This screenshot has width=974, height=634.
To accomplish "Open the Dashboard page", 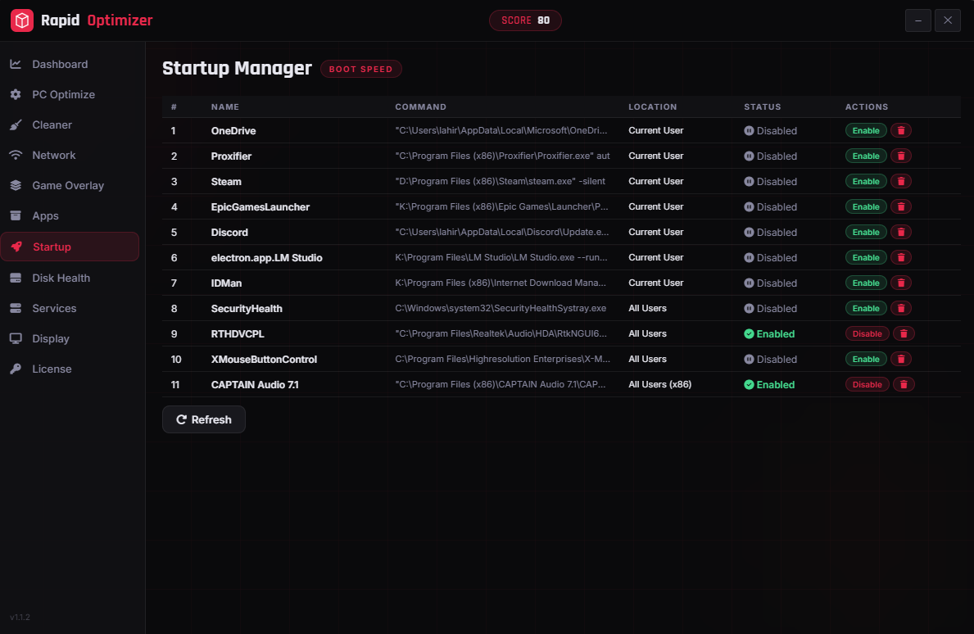I will (x=70, y=64).
